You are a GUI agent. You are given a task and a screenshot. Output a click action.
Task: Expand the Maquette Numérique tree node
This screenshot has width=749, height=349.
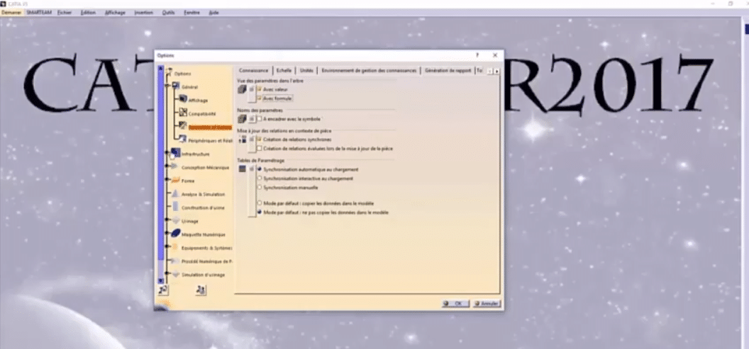pos(167,234)
